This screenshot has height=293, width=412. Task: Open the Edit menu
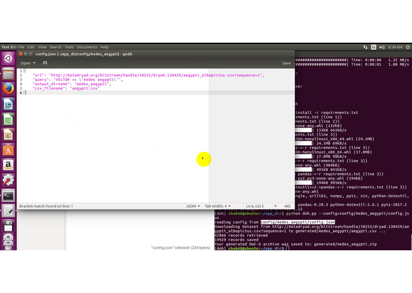[31, 47]
